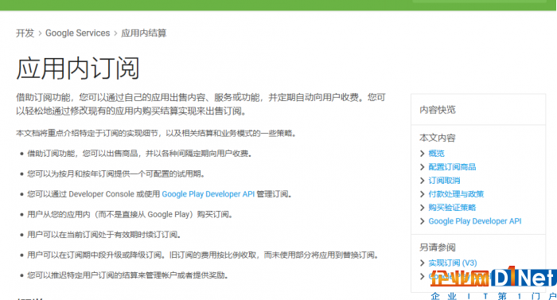Screen dimensions: 557x300
Task: Open Google Play Developer API link in bullet list
Action: (208, 194)
